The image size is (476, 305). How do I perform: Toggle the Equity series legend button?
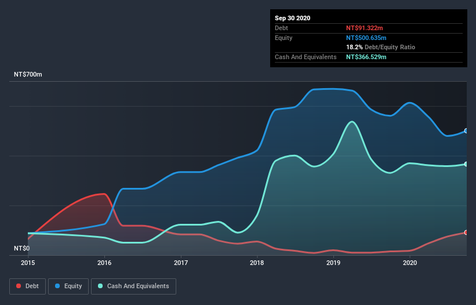(x=68, y=286)
